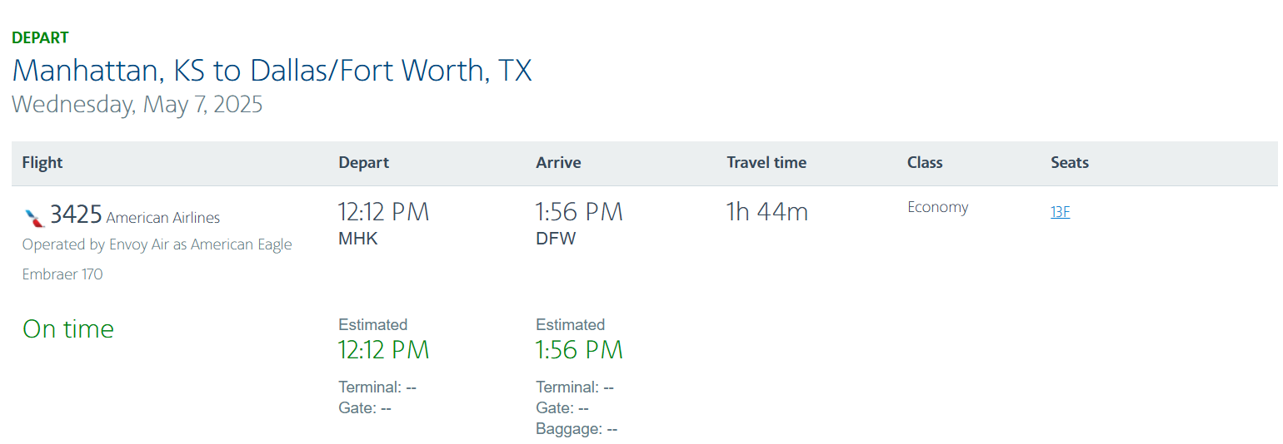Select the 1h 44m travel time

tap(766, 212)
